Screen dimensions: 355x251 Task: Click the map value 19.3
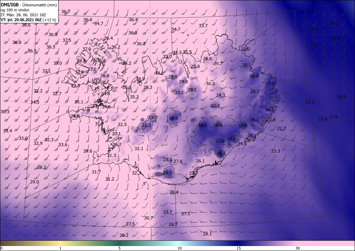pos(167,173)
